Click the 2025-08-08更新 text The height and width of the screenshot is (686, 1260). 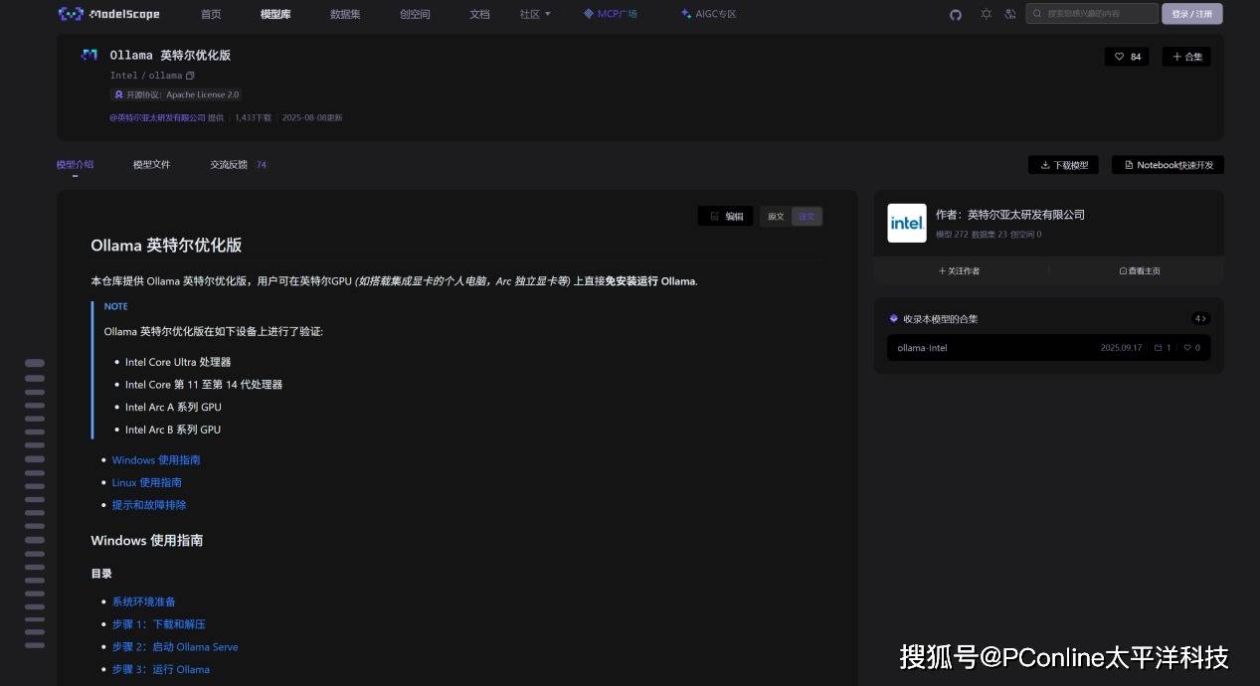point(312,117)
